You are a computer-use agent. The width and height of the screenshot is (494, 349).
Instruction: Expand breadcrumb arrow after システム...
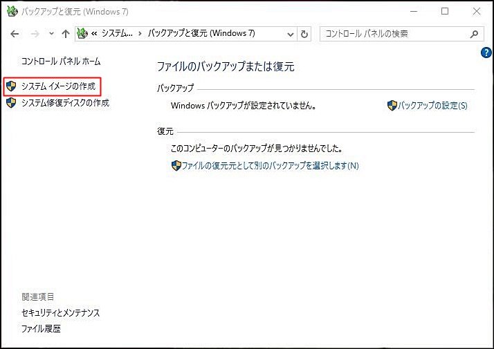point(140,34)
